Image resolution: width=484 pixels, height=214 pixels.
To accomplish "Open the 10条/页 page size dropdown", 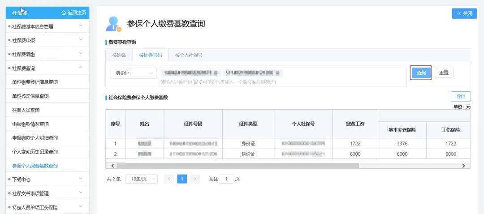I will tap(141, 179).
